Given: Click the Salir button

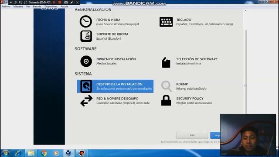Looking at the screenshot, I should (x=192, y=135).
